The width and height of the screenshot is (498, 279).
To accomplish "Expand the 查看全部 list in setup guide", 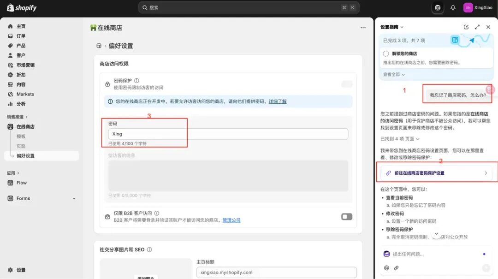I will [394, 74].
